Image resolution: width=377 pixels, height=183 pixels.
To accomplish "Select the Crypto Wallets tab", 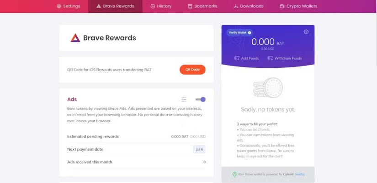I will pos(298,6).
